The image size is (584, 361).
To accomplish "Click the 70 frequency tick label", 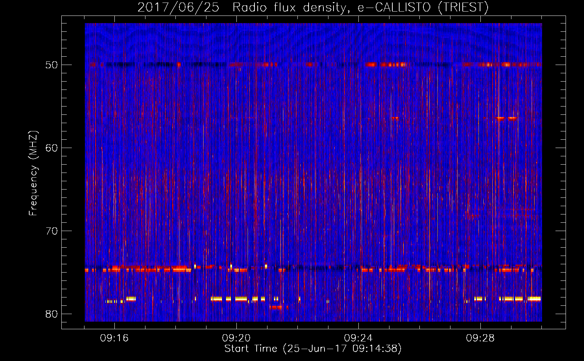I will coord(52,231).
